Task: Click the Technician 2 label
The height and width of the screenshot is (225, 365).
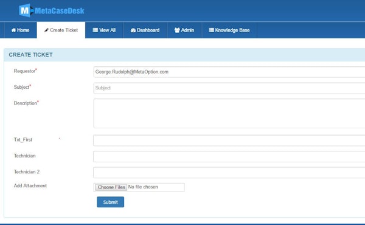Action: [x=27, y=171]
